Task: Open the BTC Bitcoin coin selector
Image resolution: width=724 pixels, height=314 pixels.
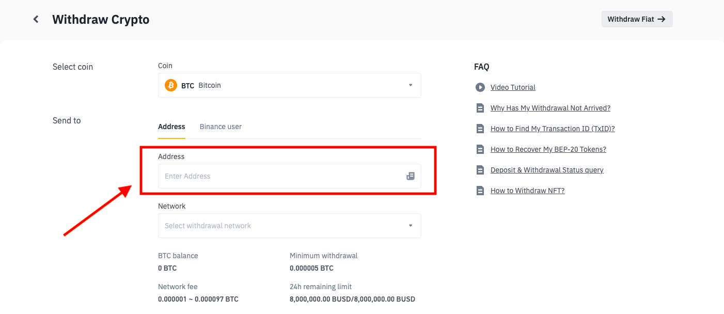Action: click(289, 85)
